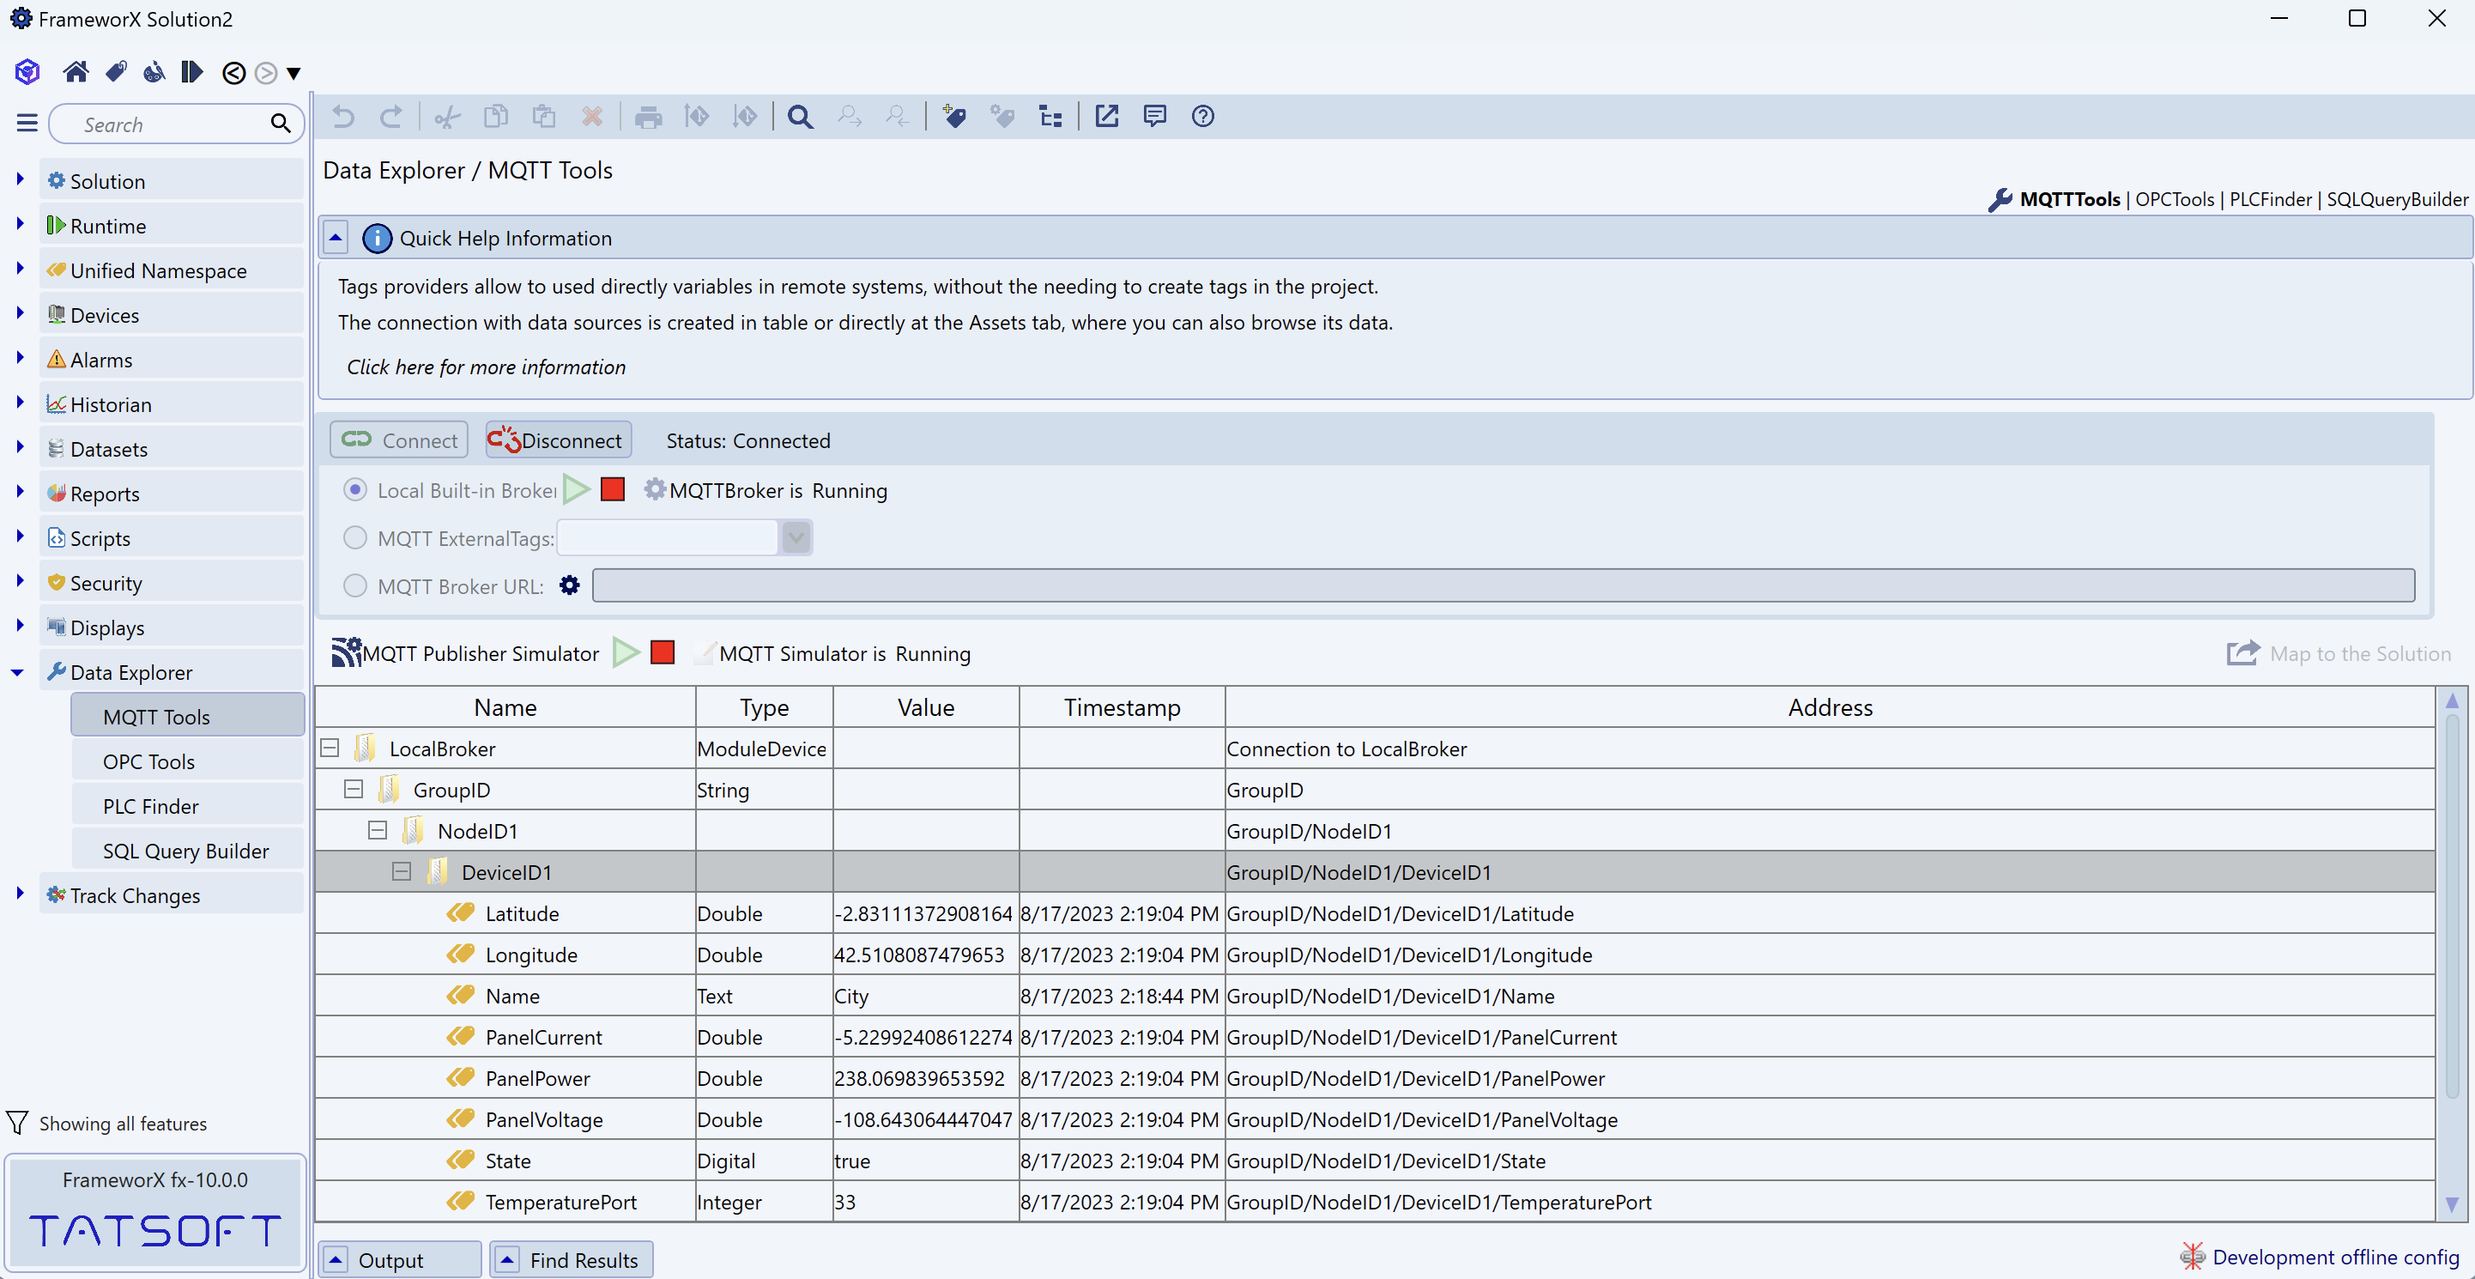Click the open-in-new-window icon
Screen dimensions: 2475x1279
coord(1107,116)
